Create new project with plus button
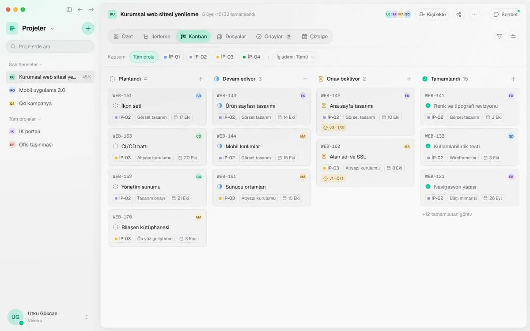This screenshot has width=530, height=331. pos(88,28)
